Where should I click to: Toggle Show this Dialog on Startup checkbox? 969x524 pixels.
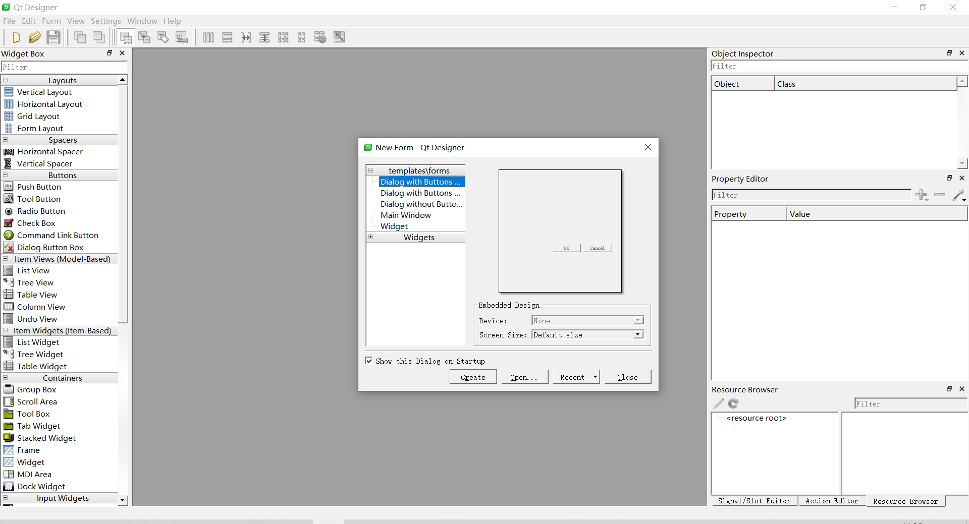(x=369, y=361)
